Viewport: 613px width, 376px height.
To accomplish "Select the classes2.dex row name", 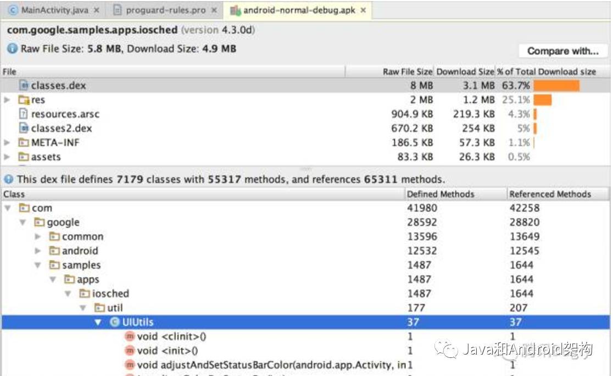I will (62, 128).
